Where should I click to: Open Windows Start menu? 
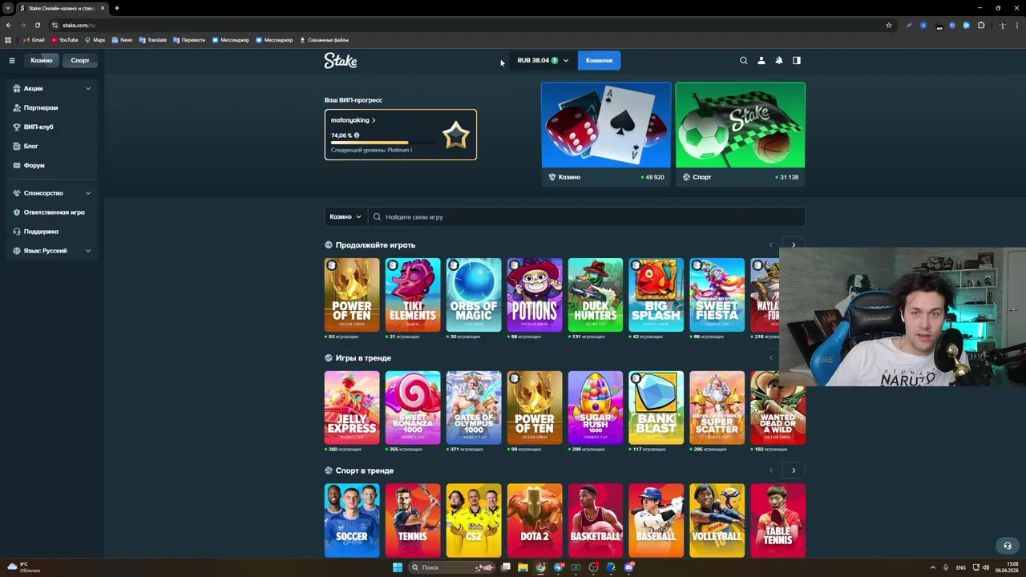click(397, 567)
